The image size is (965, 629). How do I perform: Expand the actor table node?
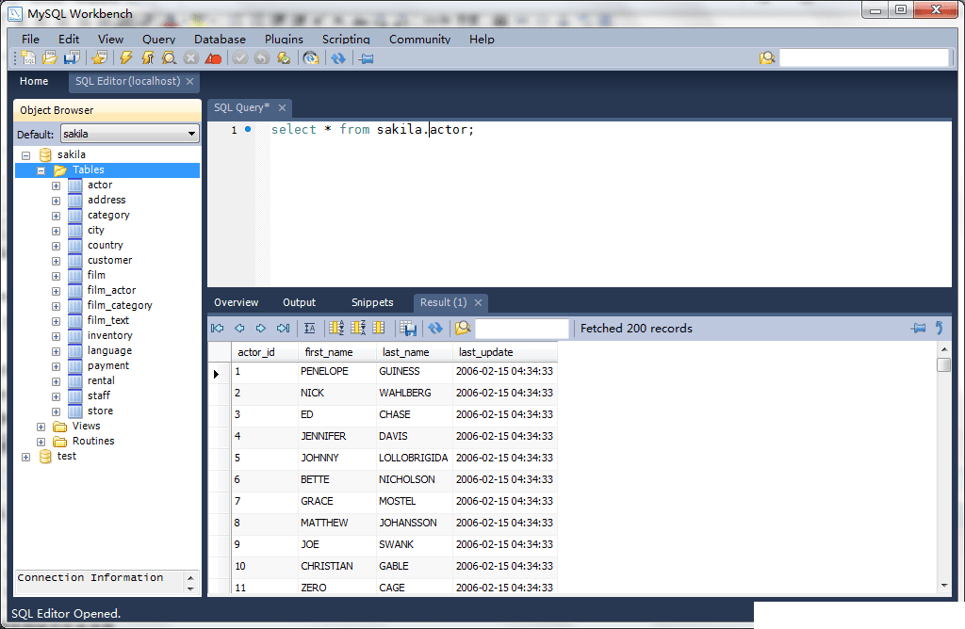click(x=56, y=185)
